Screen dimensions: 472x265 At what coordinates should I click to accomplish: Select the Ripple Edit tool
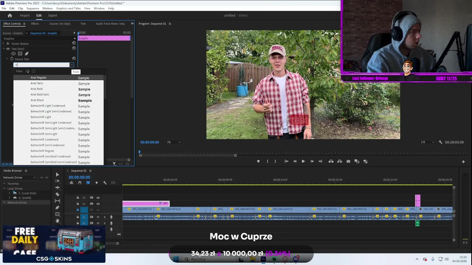pos(57,188)
